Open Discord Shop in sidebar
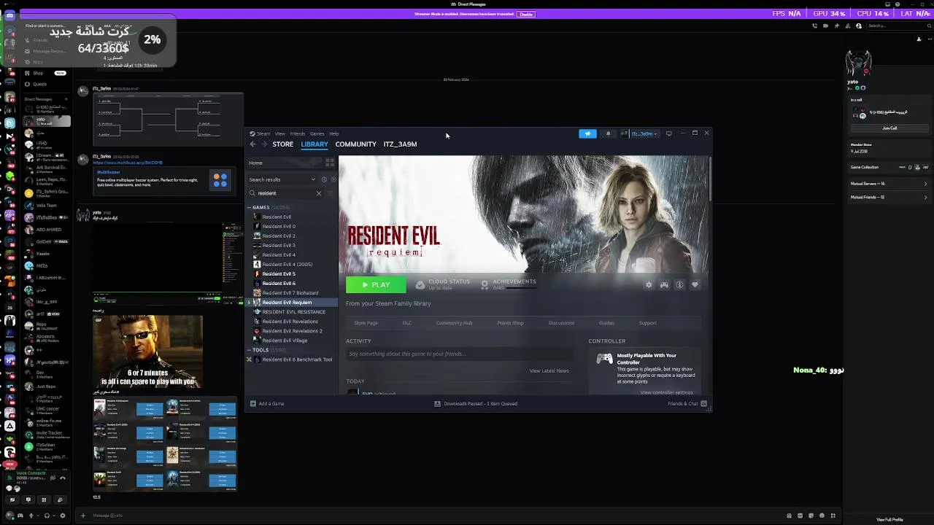 (38, 73)
